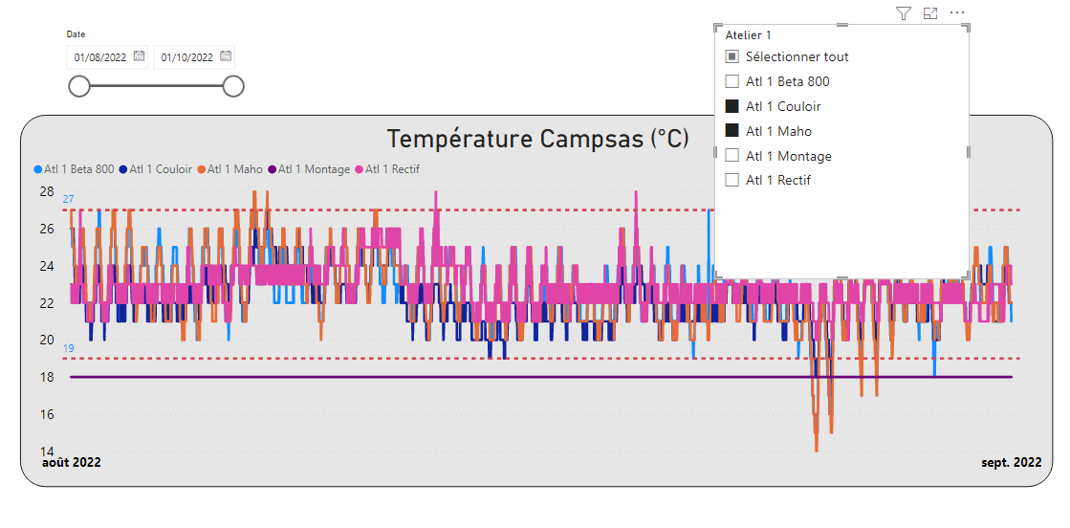Toggle the Sélectionner tout checkbox
This screenshot has height=528, width=1070.
pyautogui.click(x=732, y=56)
